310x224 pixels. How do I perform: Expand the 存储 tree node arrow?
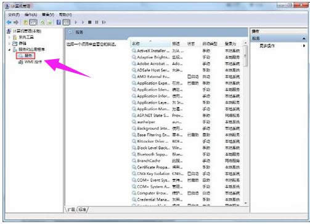pyautogui.click(x=9, y=44)
